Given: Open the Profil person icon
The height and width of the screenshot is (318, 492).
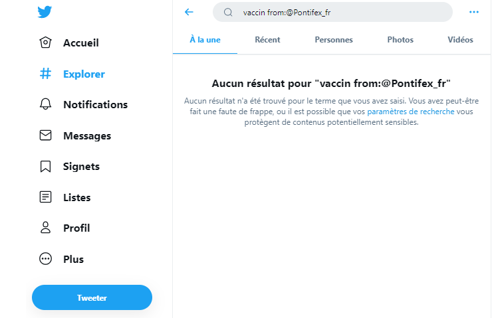Looking at the screenshot, I should click(45, 228).
